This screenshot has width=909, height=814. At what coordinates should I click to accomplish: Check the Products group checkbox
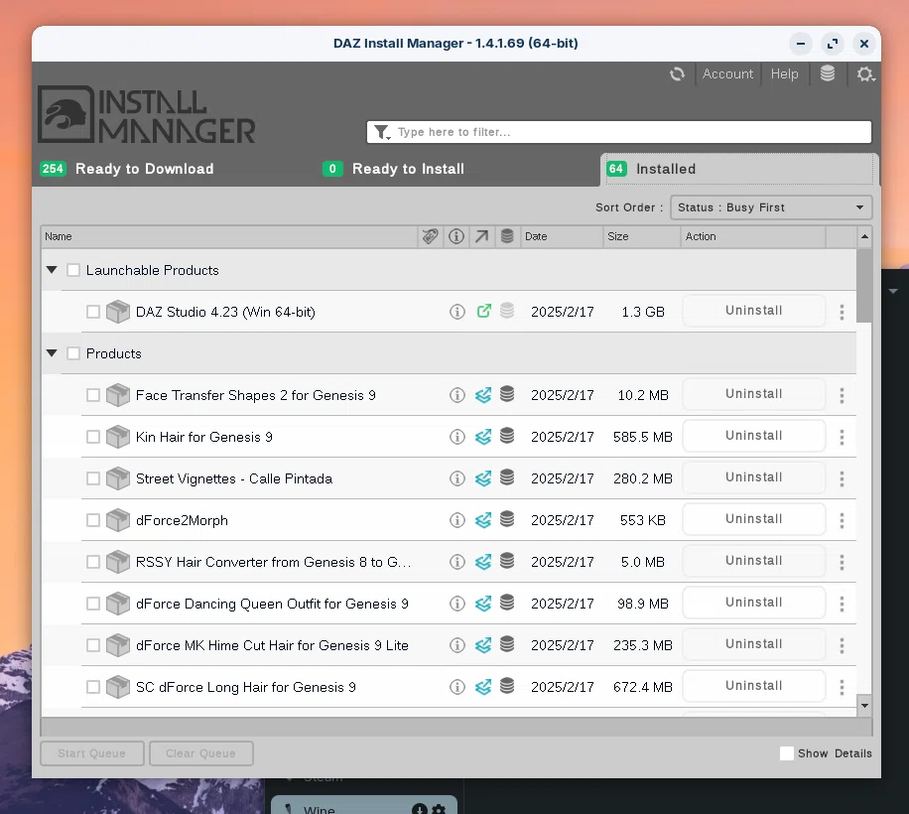pos(73,353)
